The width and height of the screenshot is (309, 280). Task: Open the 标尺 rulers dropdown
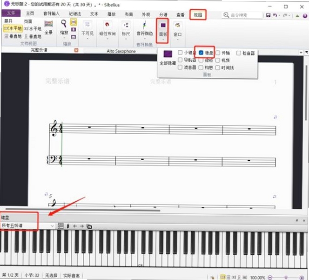126,30
